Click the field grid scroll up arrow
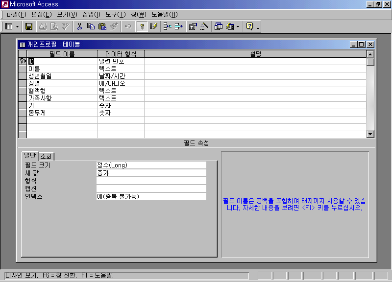Viewport: 392px width, 282px height. [x=370, y=54]
